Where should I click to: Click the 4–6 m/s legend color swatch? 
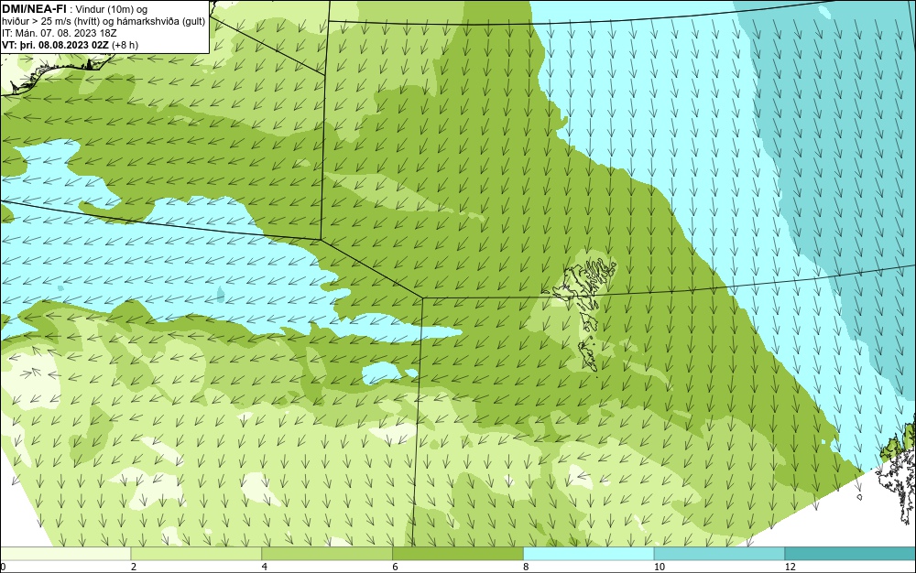(327, 554)
